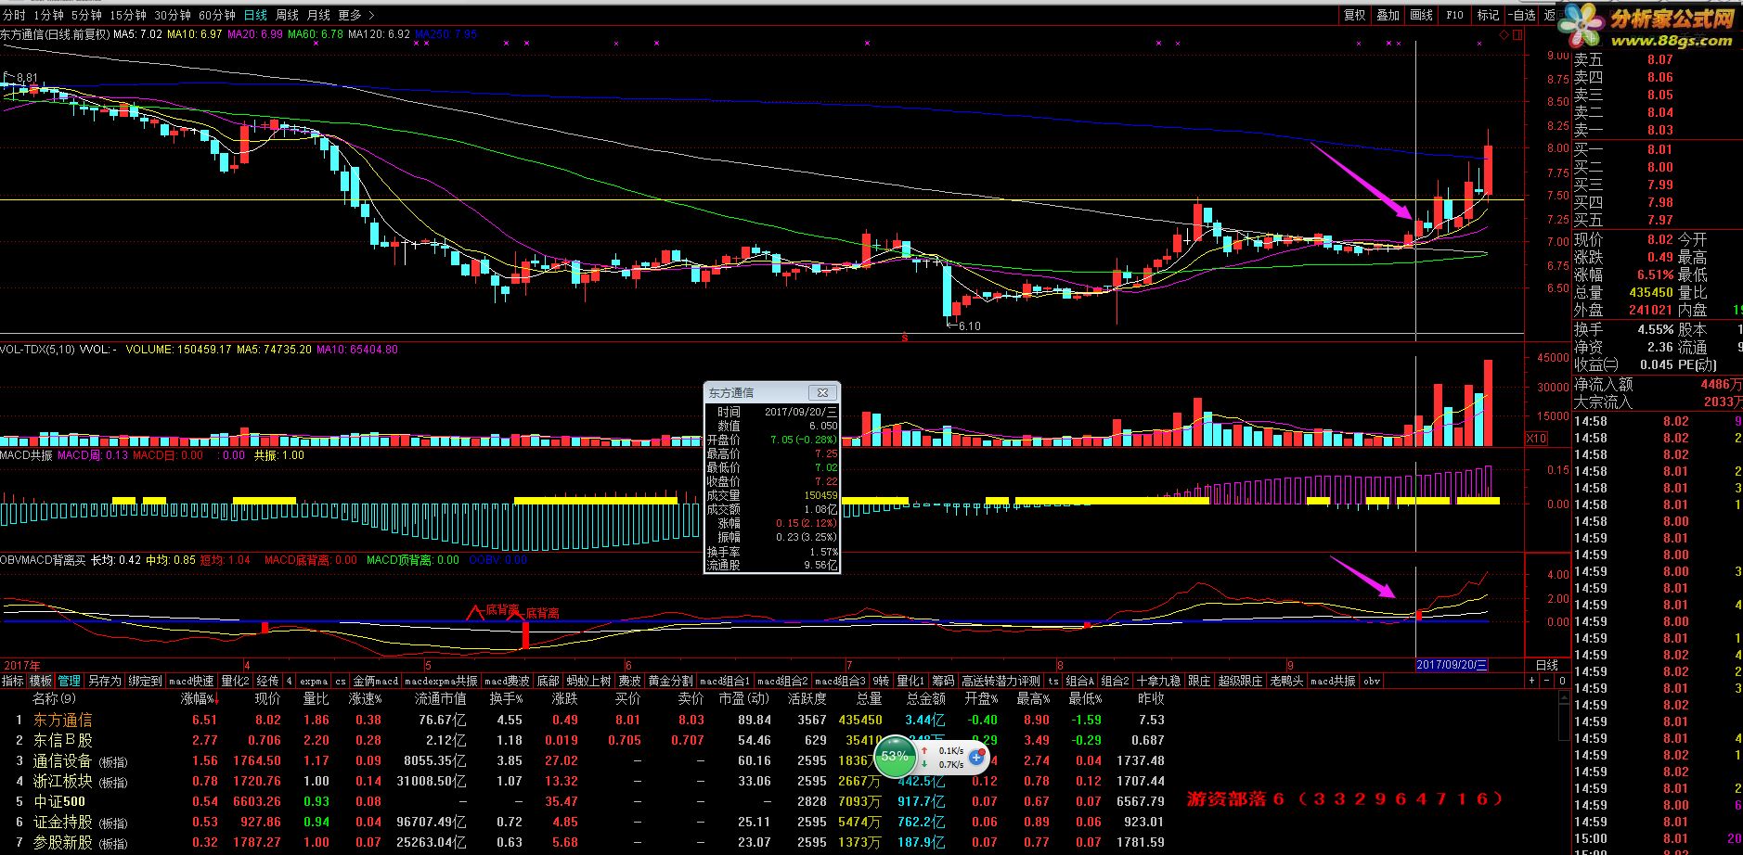Click the sort arrow on the 涨幅% column
The width and height of the screenshot is (1743, 855).
215,699
